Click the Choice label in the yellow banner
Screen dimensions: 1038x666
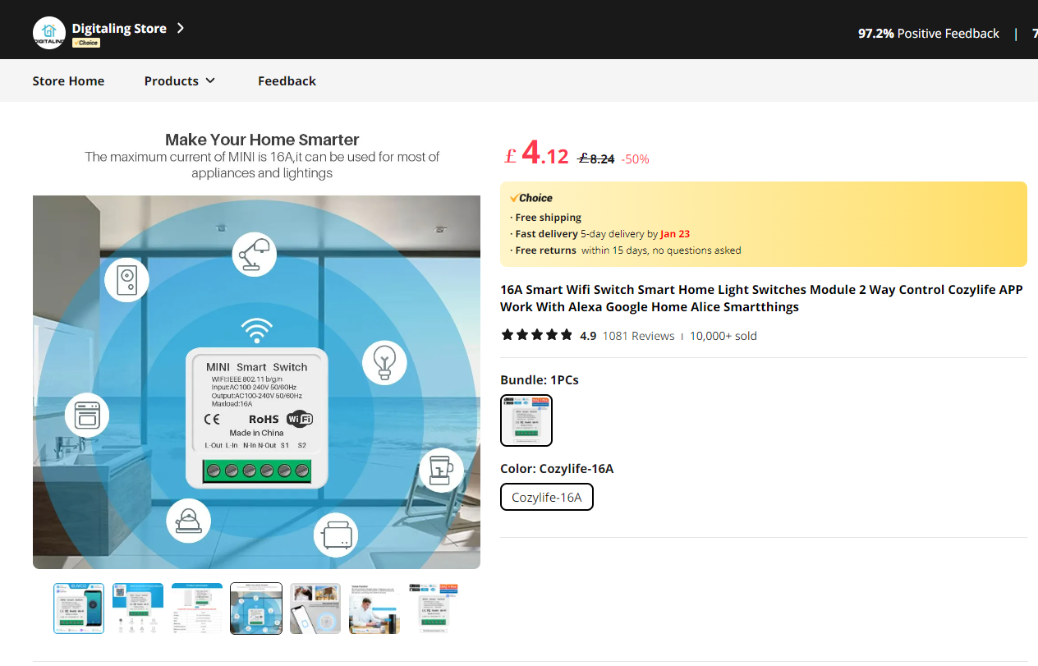(x=530, y=198)
